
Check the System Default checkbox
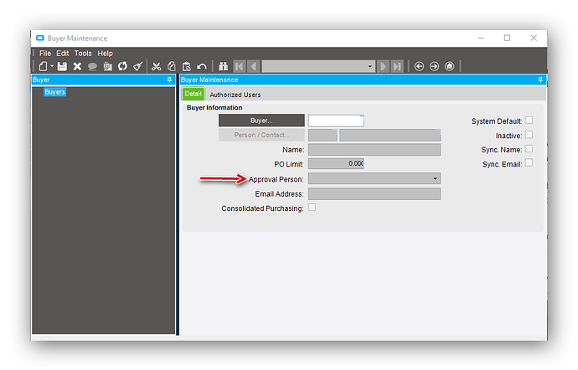529,121
